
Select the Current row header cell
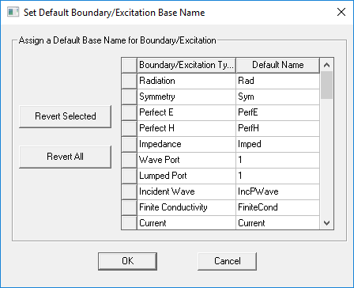pyautogui.click(x=130, y=223)
